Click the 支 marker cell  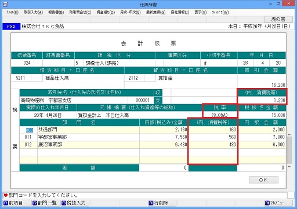pyautogui.click(x=158, y=100)
